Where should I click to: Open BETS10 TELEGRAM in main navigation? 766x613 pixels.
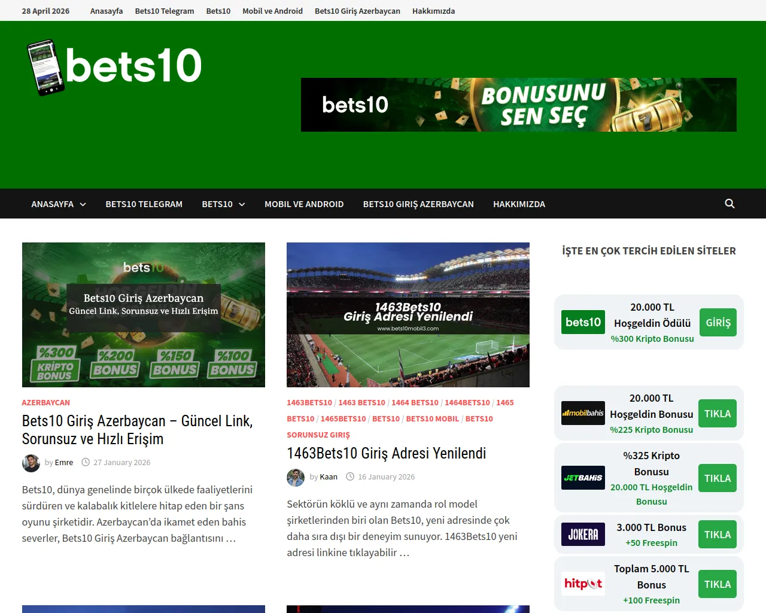coord(144,204)
